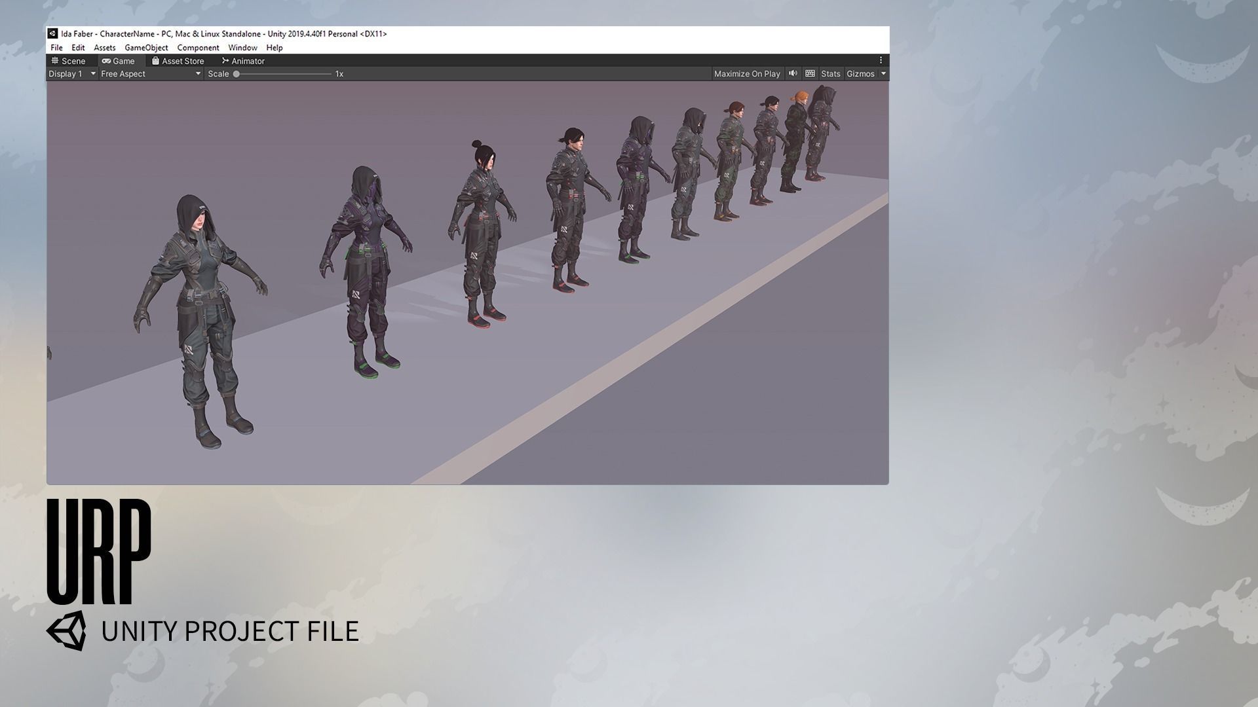Open the Assets menu
The width and height of the screenshot is (1258, 707).
pyautogui.click(x=104, y=48)
